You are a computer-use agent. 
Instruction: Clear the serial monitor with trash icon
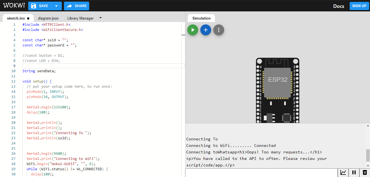(x=365, y=172)
